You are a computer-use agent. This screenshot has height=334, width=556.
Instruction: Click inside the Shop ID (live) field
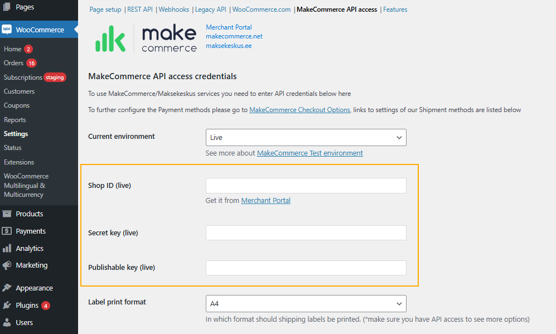pos(306,186)
